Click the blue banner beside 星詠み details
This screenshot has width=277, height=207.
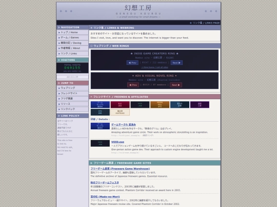coord(100,126)
